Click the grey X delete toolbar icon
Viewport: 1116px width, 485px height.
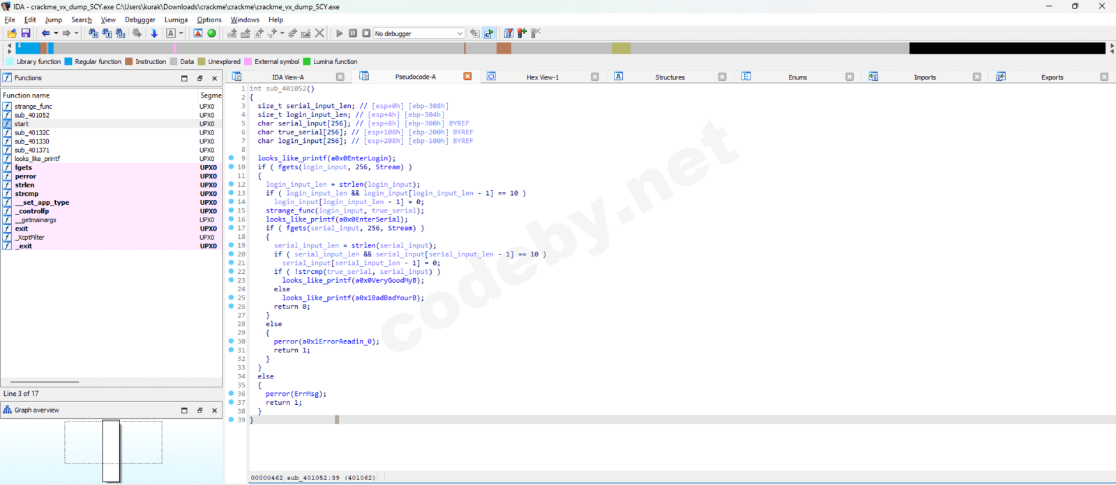tap(319, 33)
